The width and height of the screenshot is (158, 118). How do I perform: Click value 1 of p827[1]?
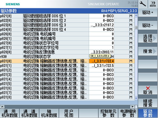click(102, 47)
